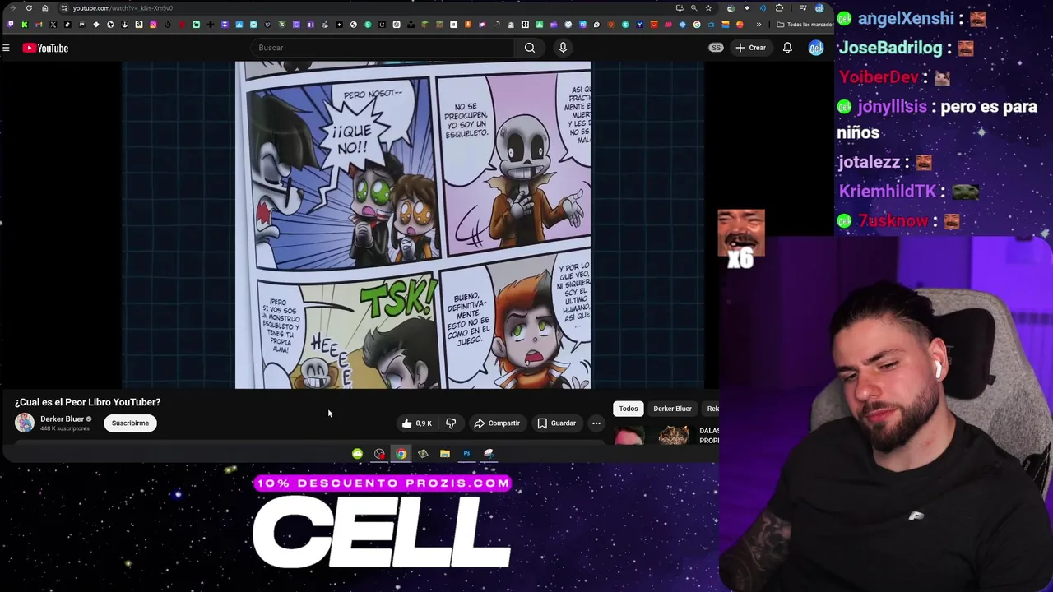Screen dimensions: 1053x592
Task: Open the TikTok bookmark
Action: pyautogui.click(x=67, y=25)
